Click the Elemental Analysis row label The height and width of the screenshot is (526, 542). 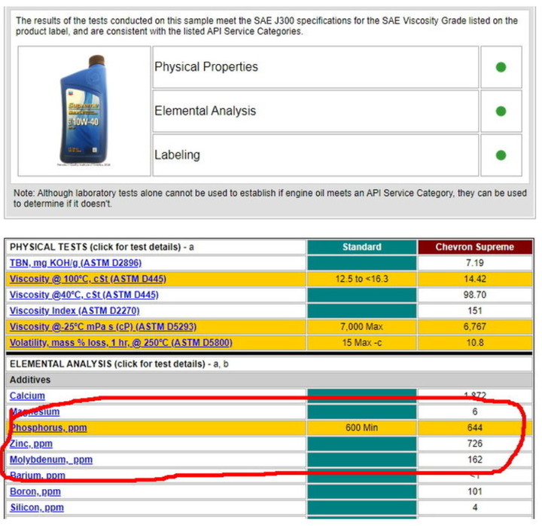point(205,111)
